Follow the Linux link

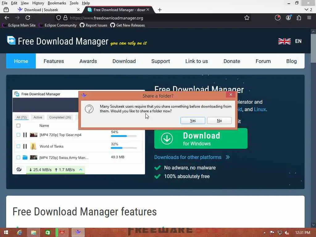(260, 110)
